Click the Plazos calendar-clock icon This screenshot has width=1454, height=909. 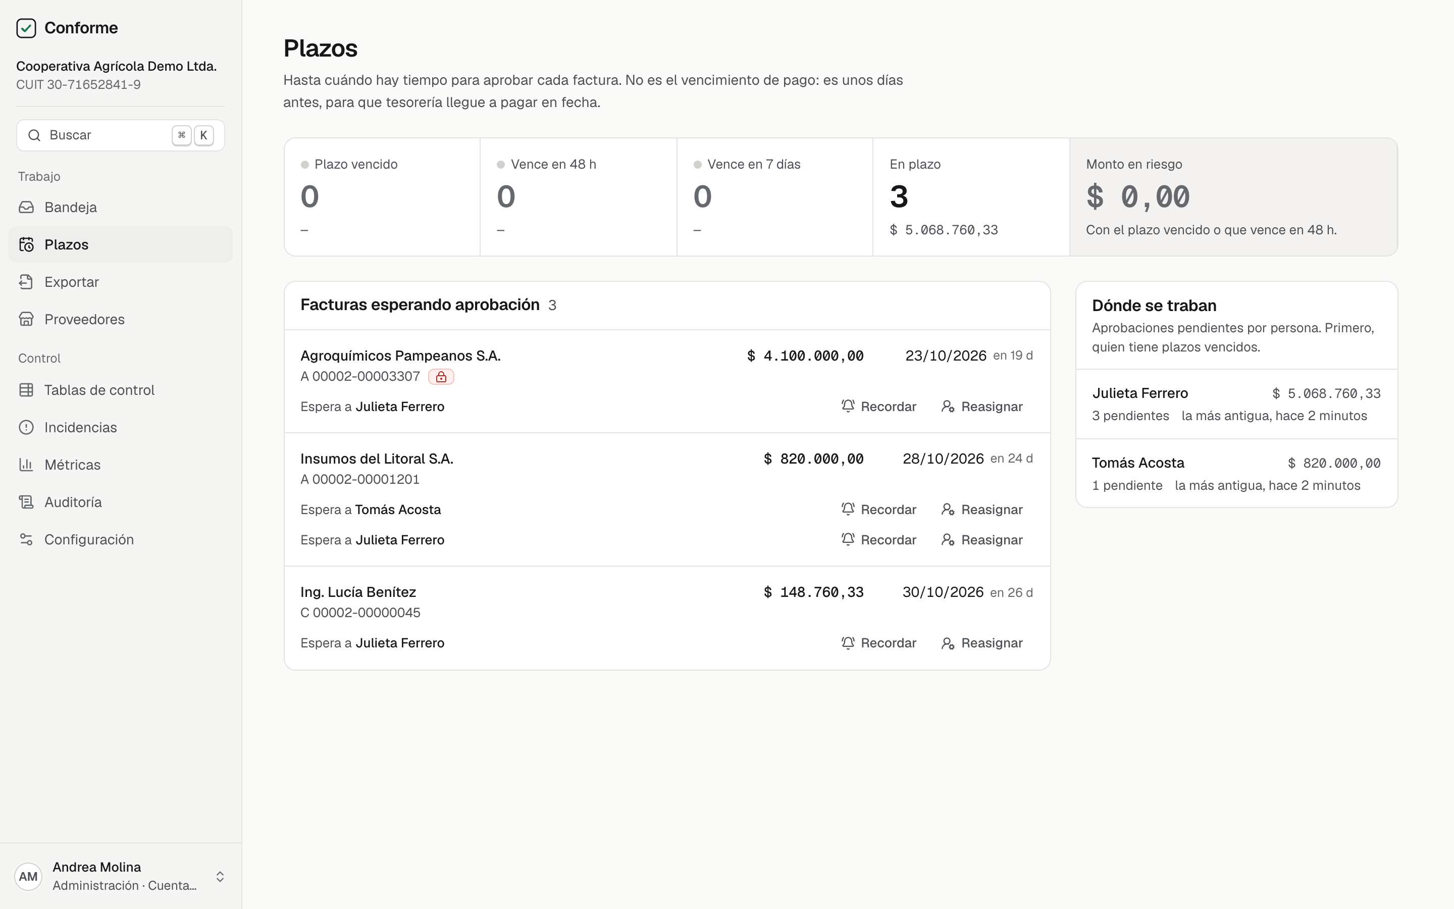point(26,245)
